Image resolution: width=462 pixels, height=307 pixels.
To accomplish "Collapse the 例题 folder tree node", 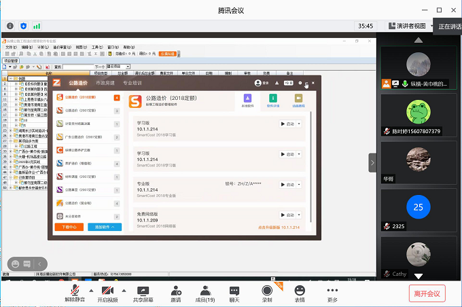I will (11, 79).
